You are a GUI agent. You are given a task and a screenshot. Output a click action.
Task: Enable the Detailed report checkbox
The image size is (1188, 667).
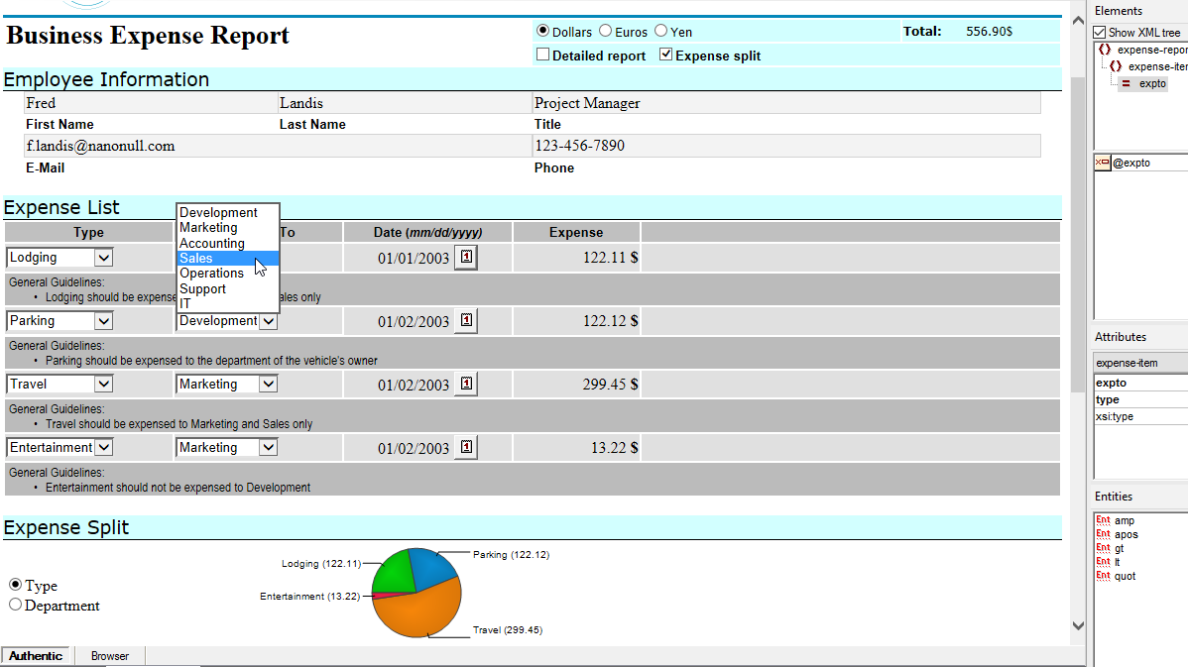[542, 55]
